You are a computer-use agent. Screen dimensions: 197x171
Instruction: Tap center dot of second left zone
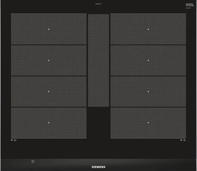pos(49,60)
